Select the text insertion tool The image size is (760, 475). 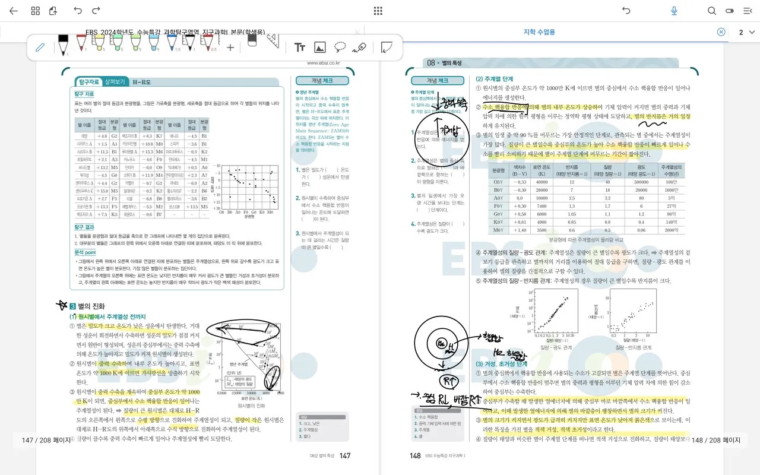(300, 47)
